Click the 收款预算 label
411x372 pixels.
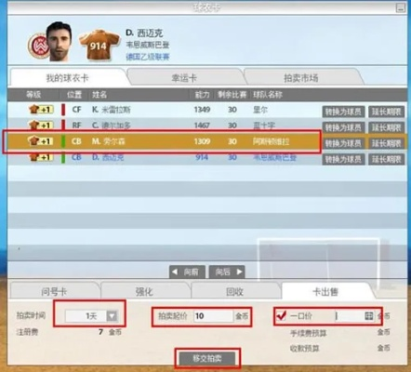click(x=305, y=348)
